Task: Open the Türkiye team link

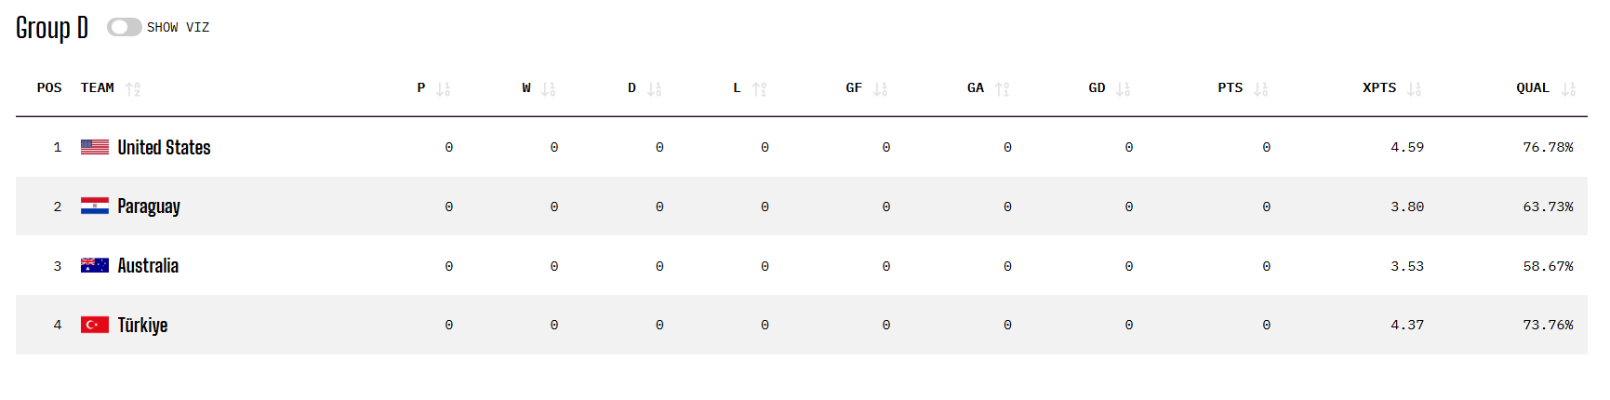Action: (142, 325)
